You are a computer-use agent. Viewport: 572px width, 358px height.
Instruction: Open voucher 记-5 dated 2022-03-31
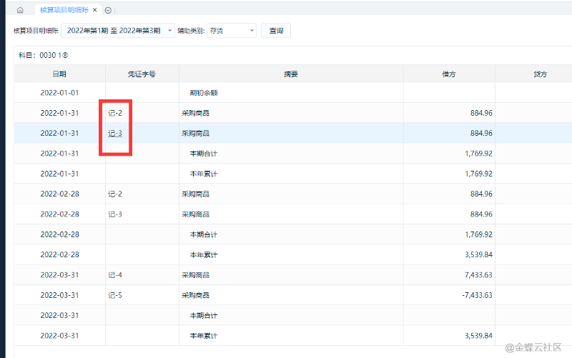(x=115, y=295)
